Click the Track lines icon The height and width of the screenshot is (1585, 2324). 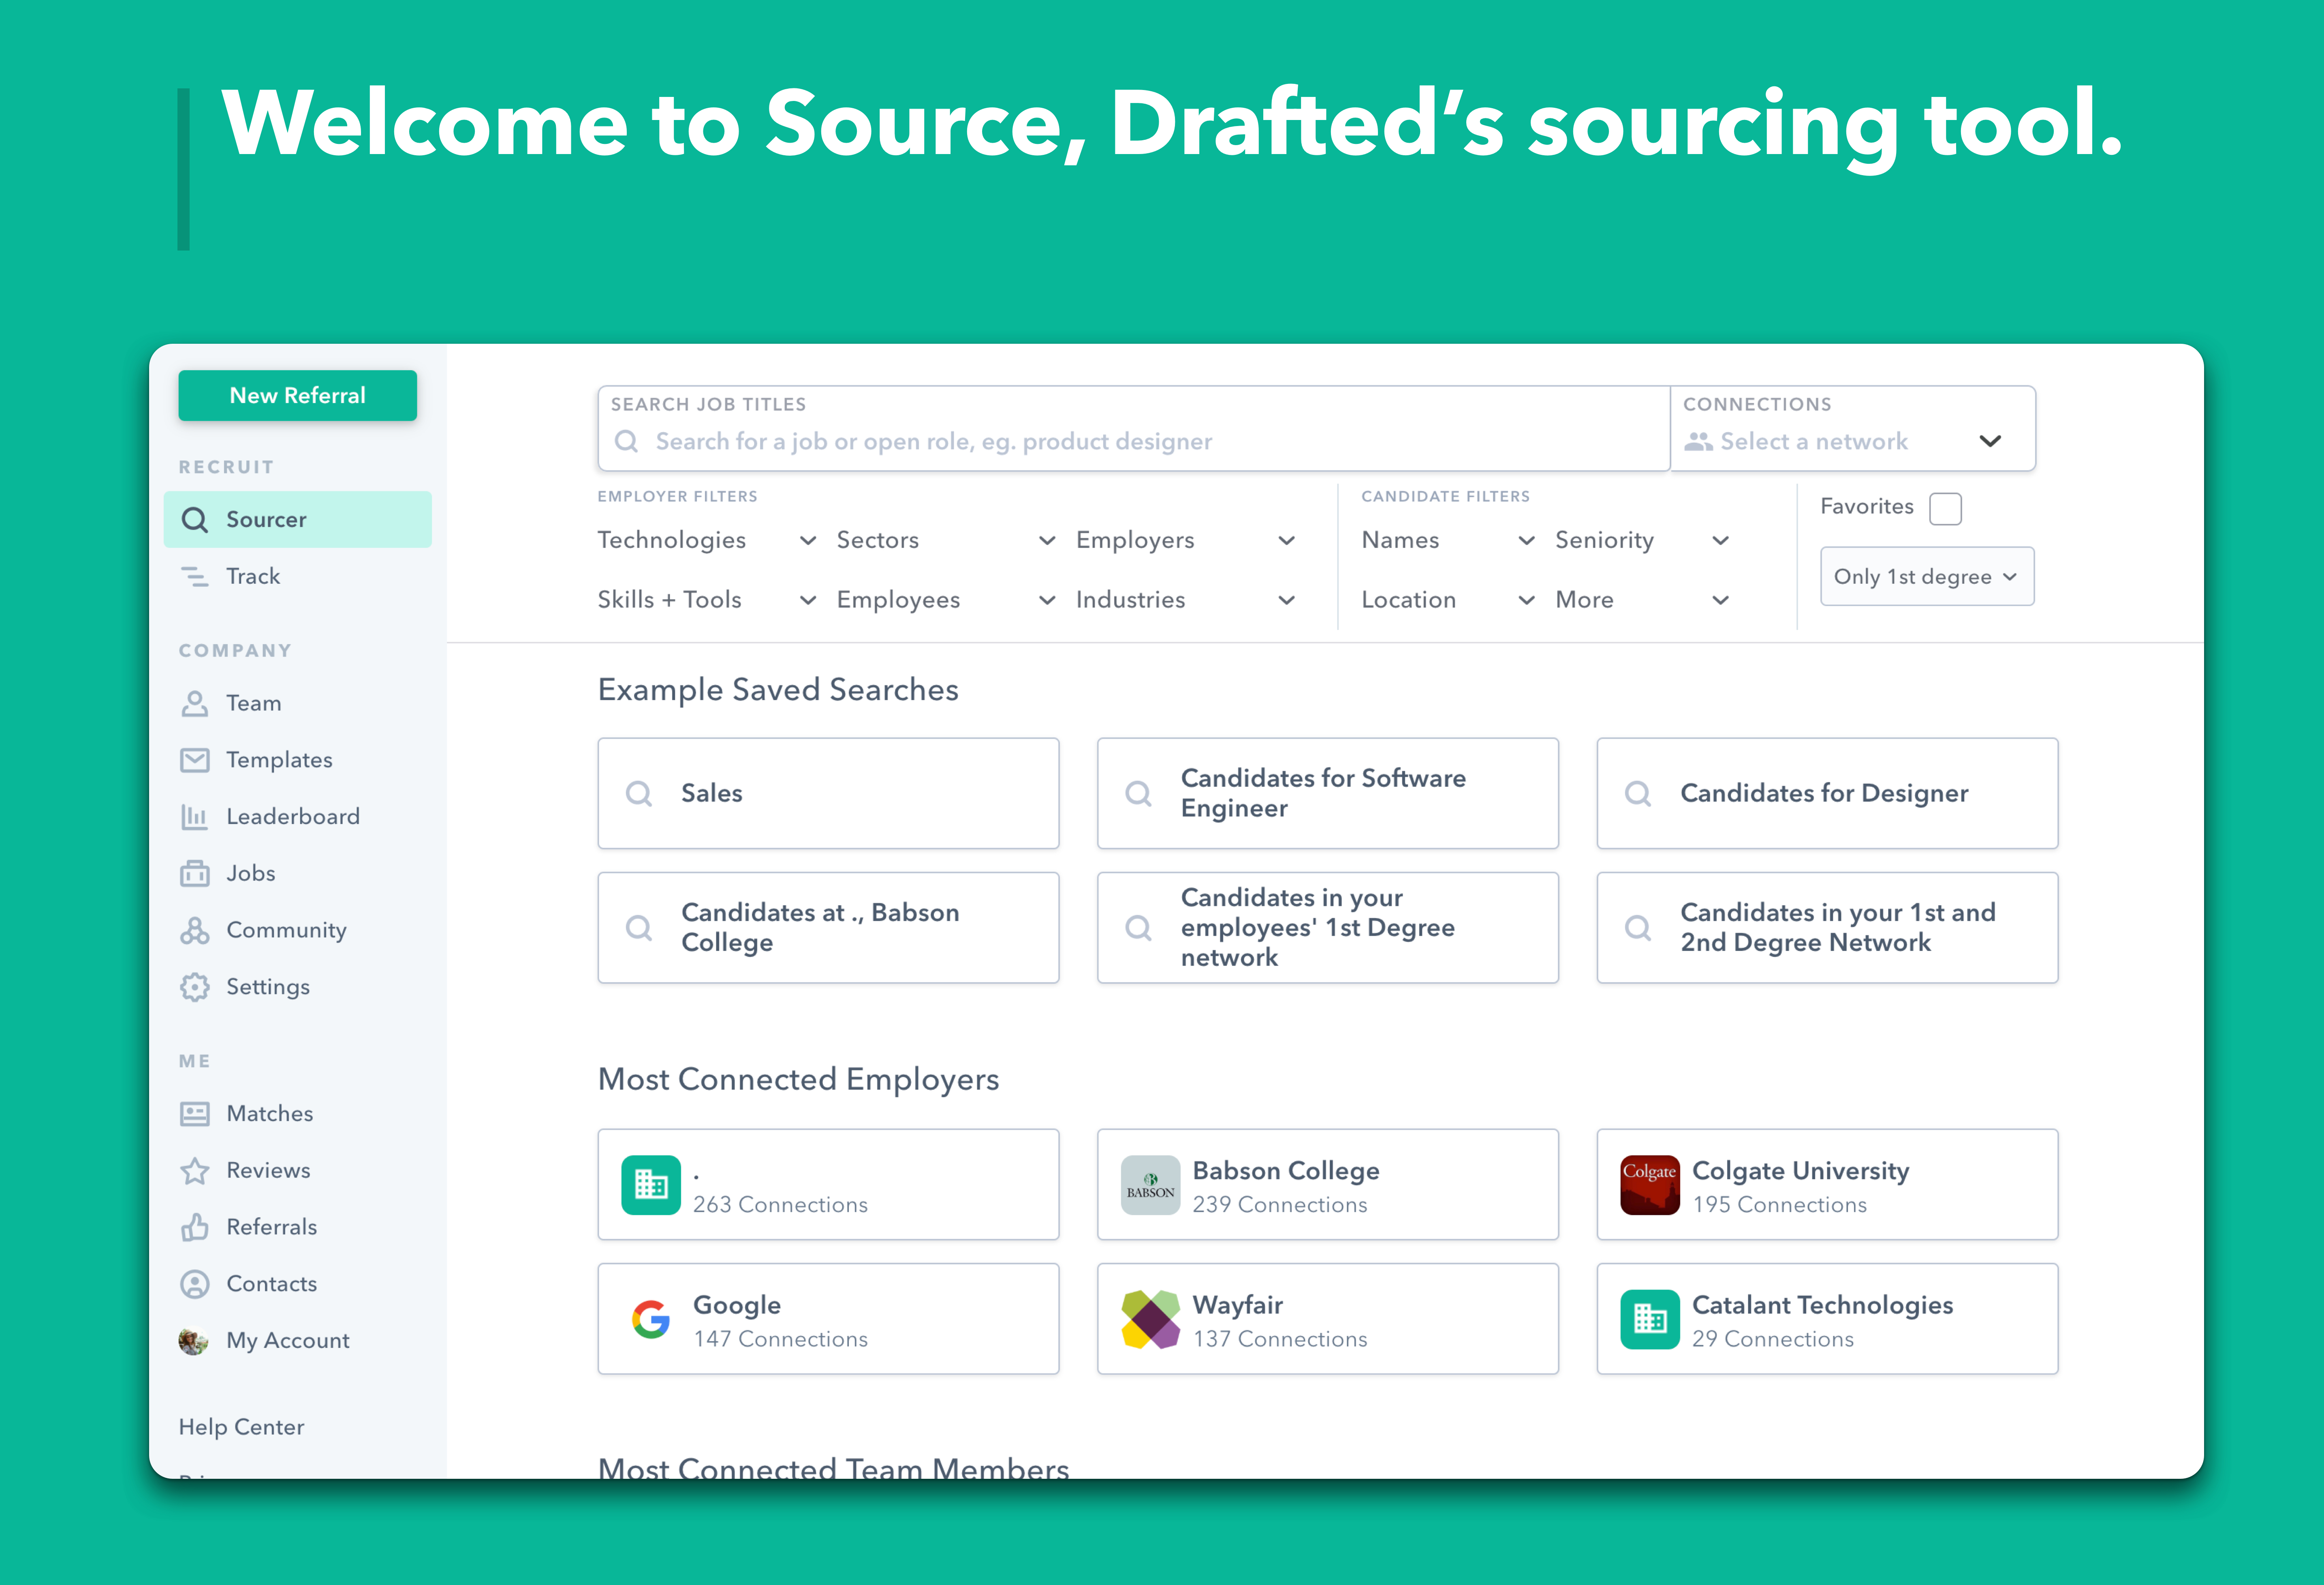click(194, 576)
